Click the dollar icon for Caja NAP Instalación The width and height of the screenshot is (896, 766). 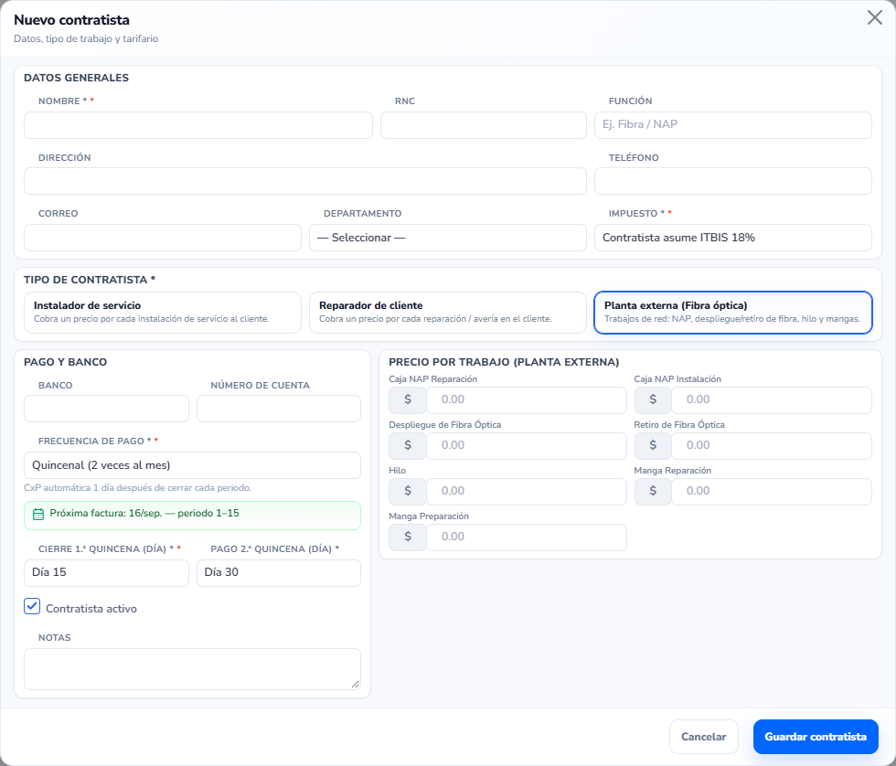tap(653, 399)
